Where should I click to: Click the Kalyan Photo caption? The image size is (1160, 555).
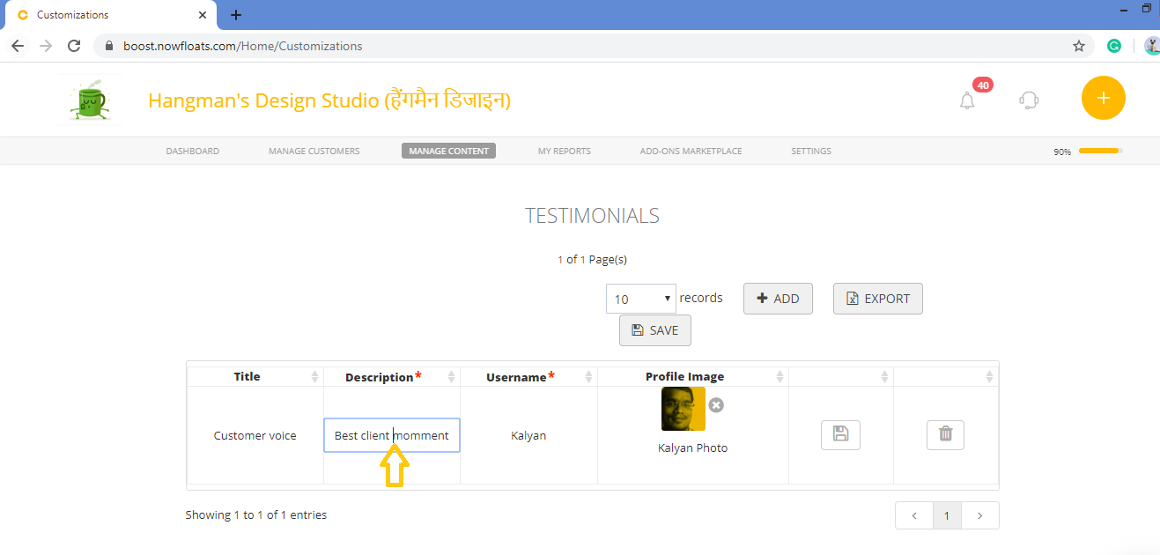click(693, 448)
